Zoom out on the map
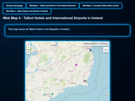 (x=28, y=47)
